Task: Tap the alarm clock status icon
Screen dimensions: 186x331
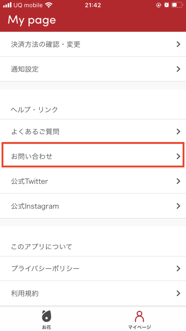Action: [167, 5]
